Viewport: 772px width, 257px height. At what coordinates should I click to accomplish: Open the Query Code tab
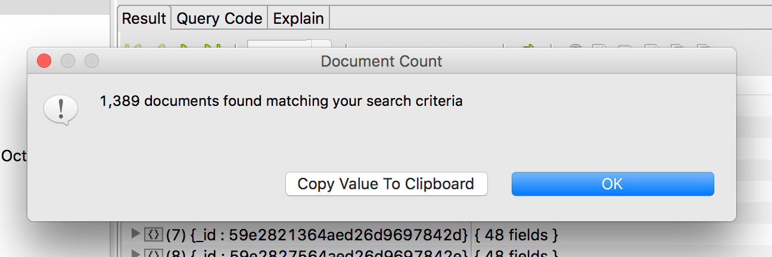(220, 18)
